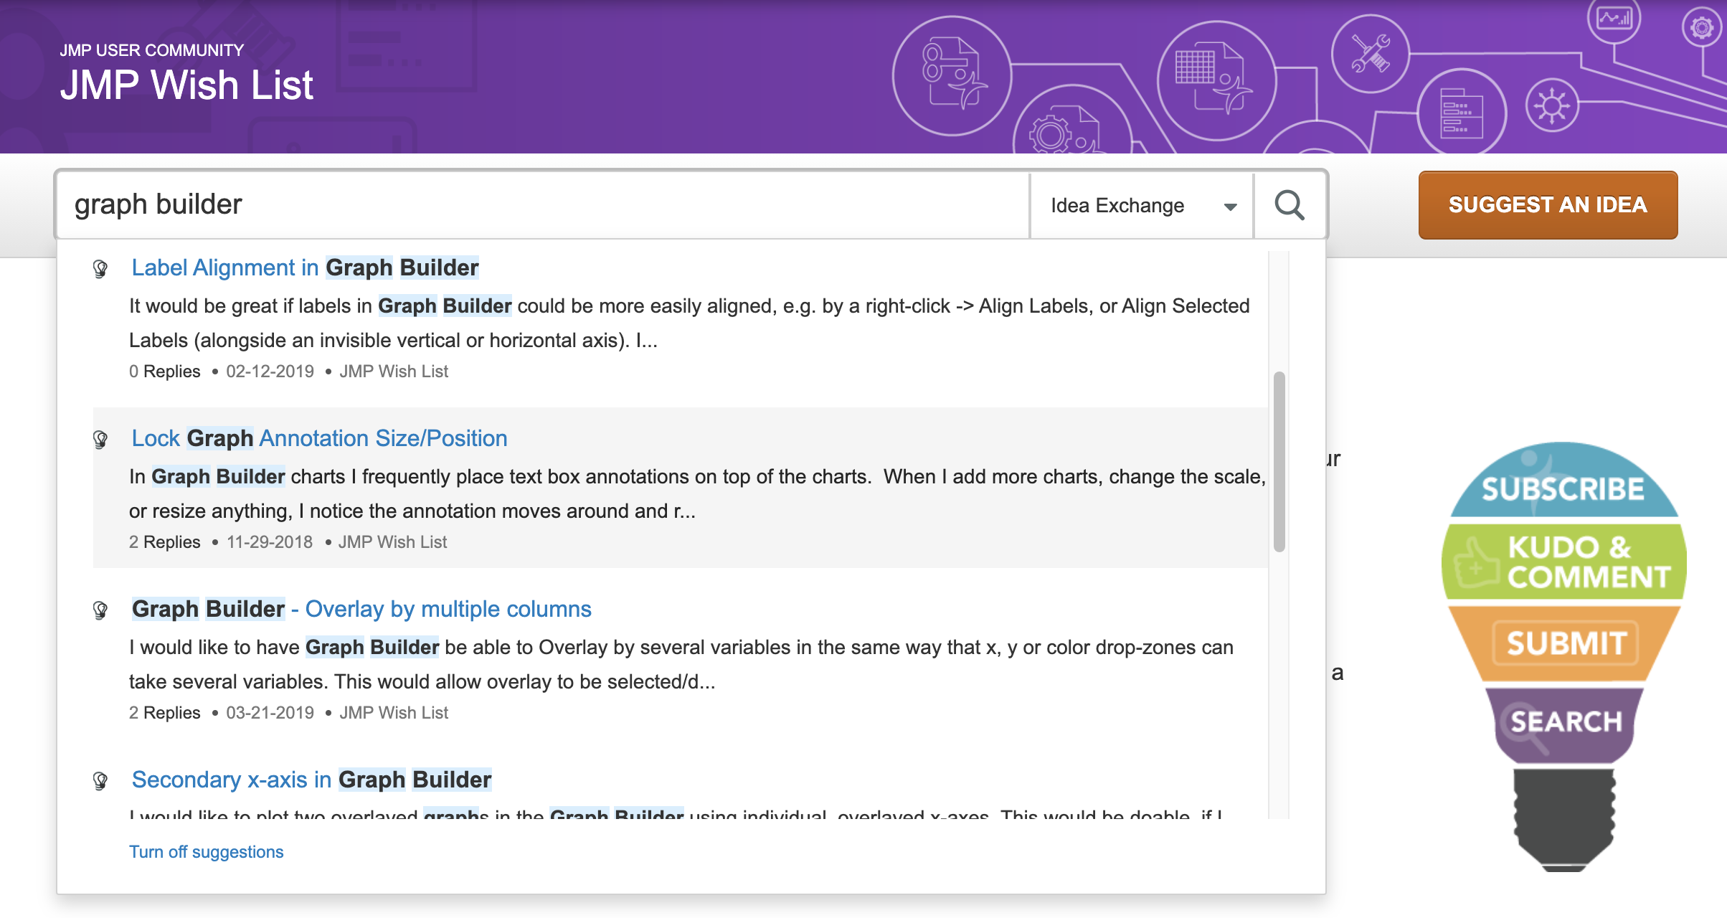Click the SUBSCRIBE section of the lightbulb graphic

tap(1563, 488)
